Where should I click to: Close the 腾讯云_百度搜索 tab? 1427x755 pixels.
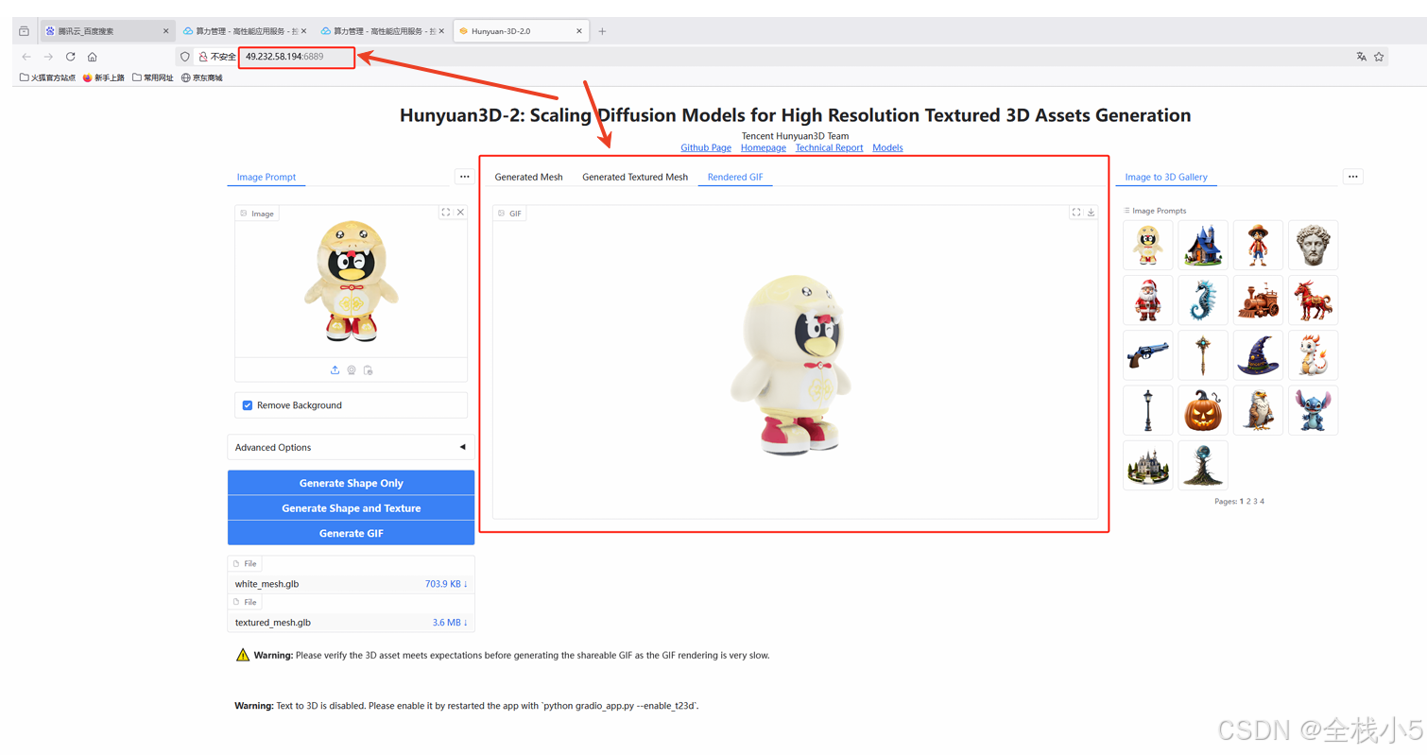[166, 31]
